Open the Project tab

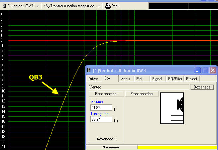[x=192, y=79]
